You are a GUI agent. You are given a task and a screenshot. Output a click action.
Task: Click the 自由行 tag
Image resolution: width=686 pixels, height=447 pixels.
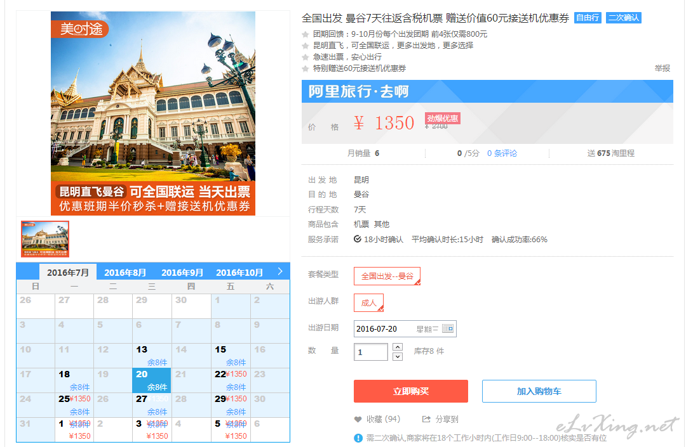point(588,18)
